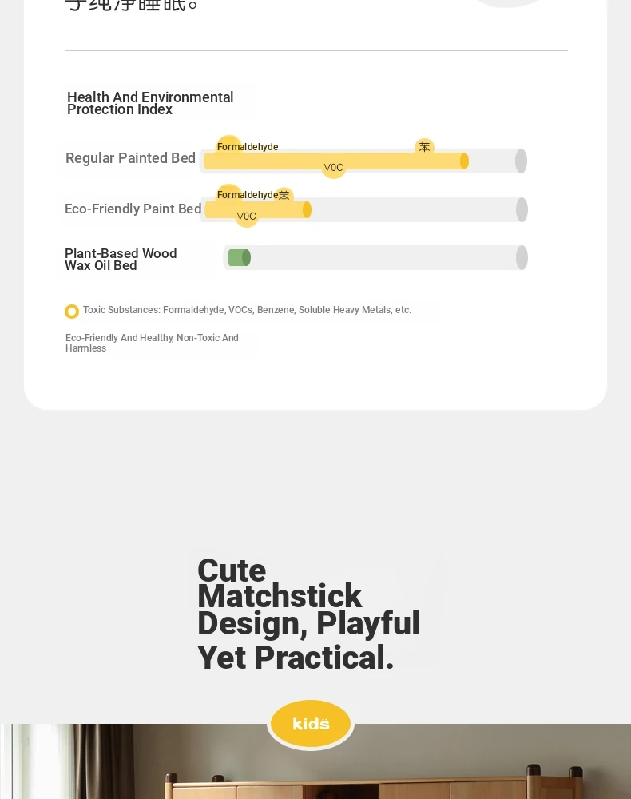Click the yellow kids badge
The height and width of the screenshot is (799, 631).
pos(311,724)
